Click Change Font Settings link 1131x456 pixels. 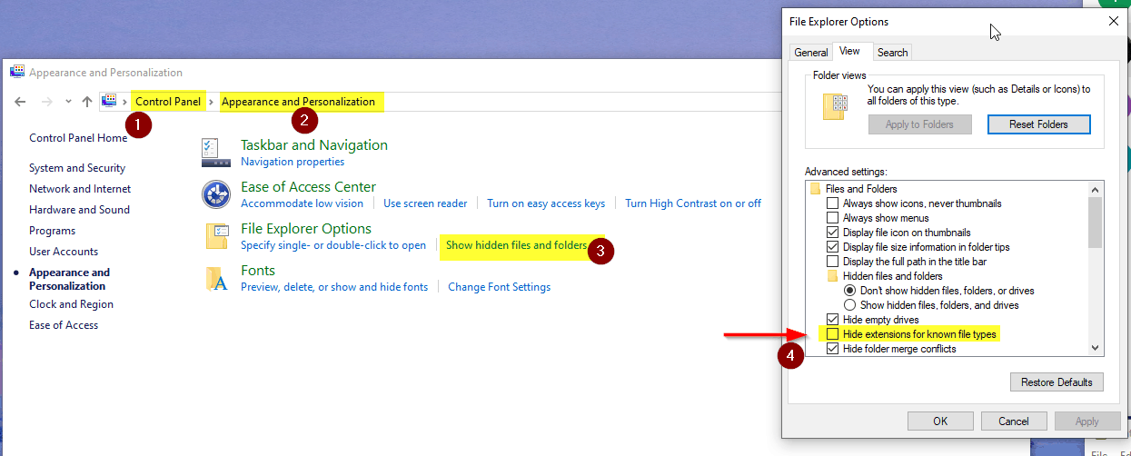point(500,287)
